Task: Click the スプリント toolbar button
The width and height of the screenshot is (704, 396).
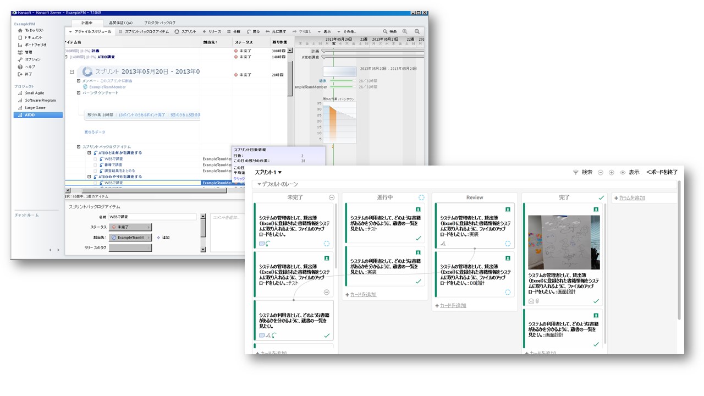Action: point(185,31)
